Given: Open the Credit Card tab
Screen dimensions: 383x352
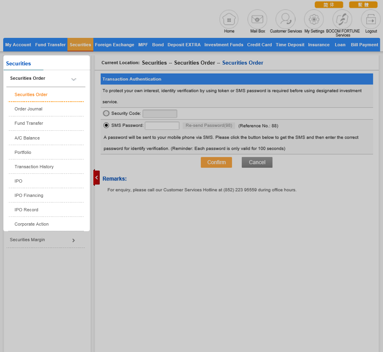Looking at the screenshot, I should click(259, 45).
